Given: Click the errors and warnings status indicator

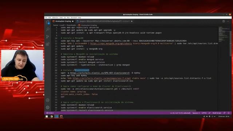Looking at the screenshot, I should (50, 113).
